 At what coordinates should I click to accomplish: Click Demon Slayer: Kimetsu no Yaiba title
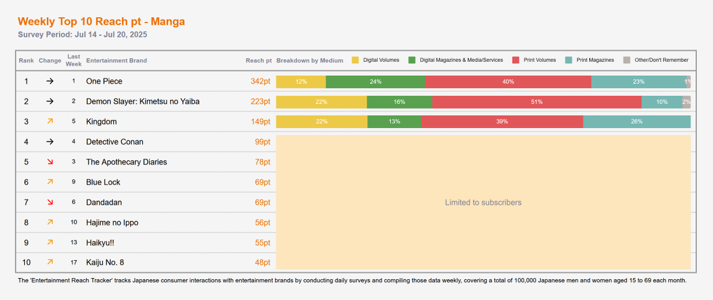(143, 101)
